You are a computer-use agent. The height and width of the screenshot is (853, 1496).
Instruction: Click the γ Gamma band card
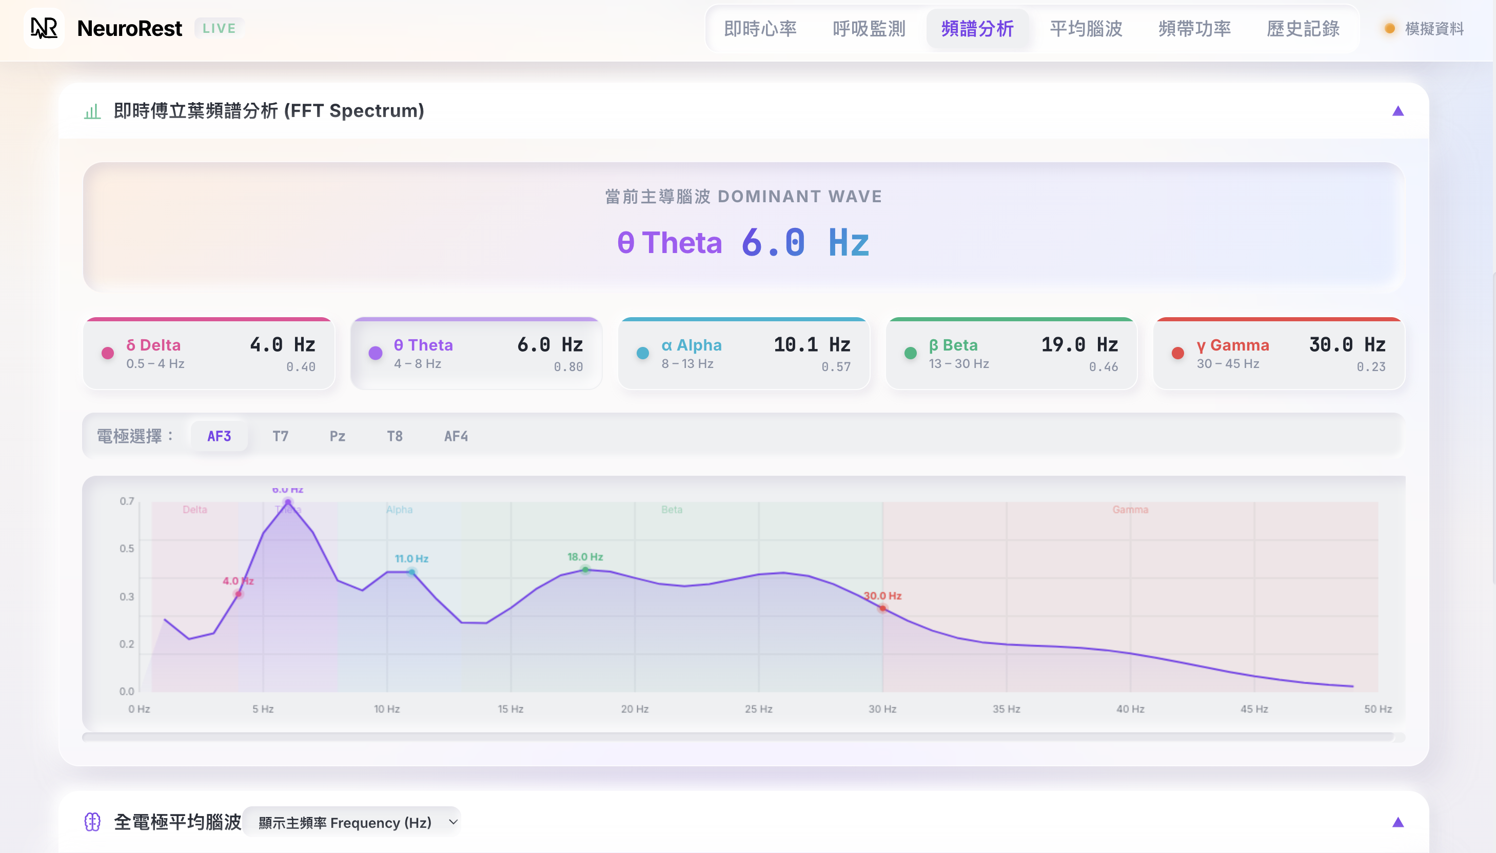tap(1280, 353)
